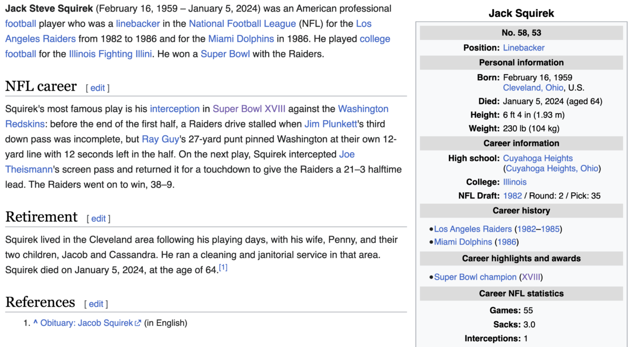Select the weight value 230 lb (104 kg)
Viewport: 632px width, 347px height.
531,128
